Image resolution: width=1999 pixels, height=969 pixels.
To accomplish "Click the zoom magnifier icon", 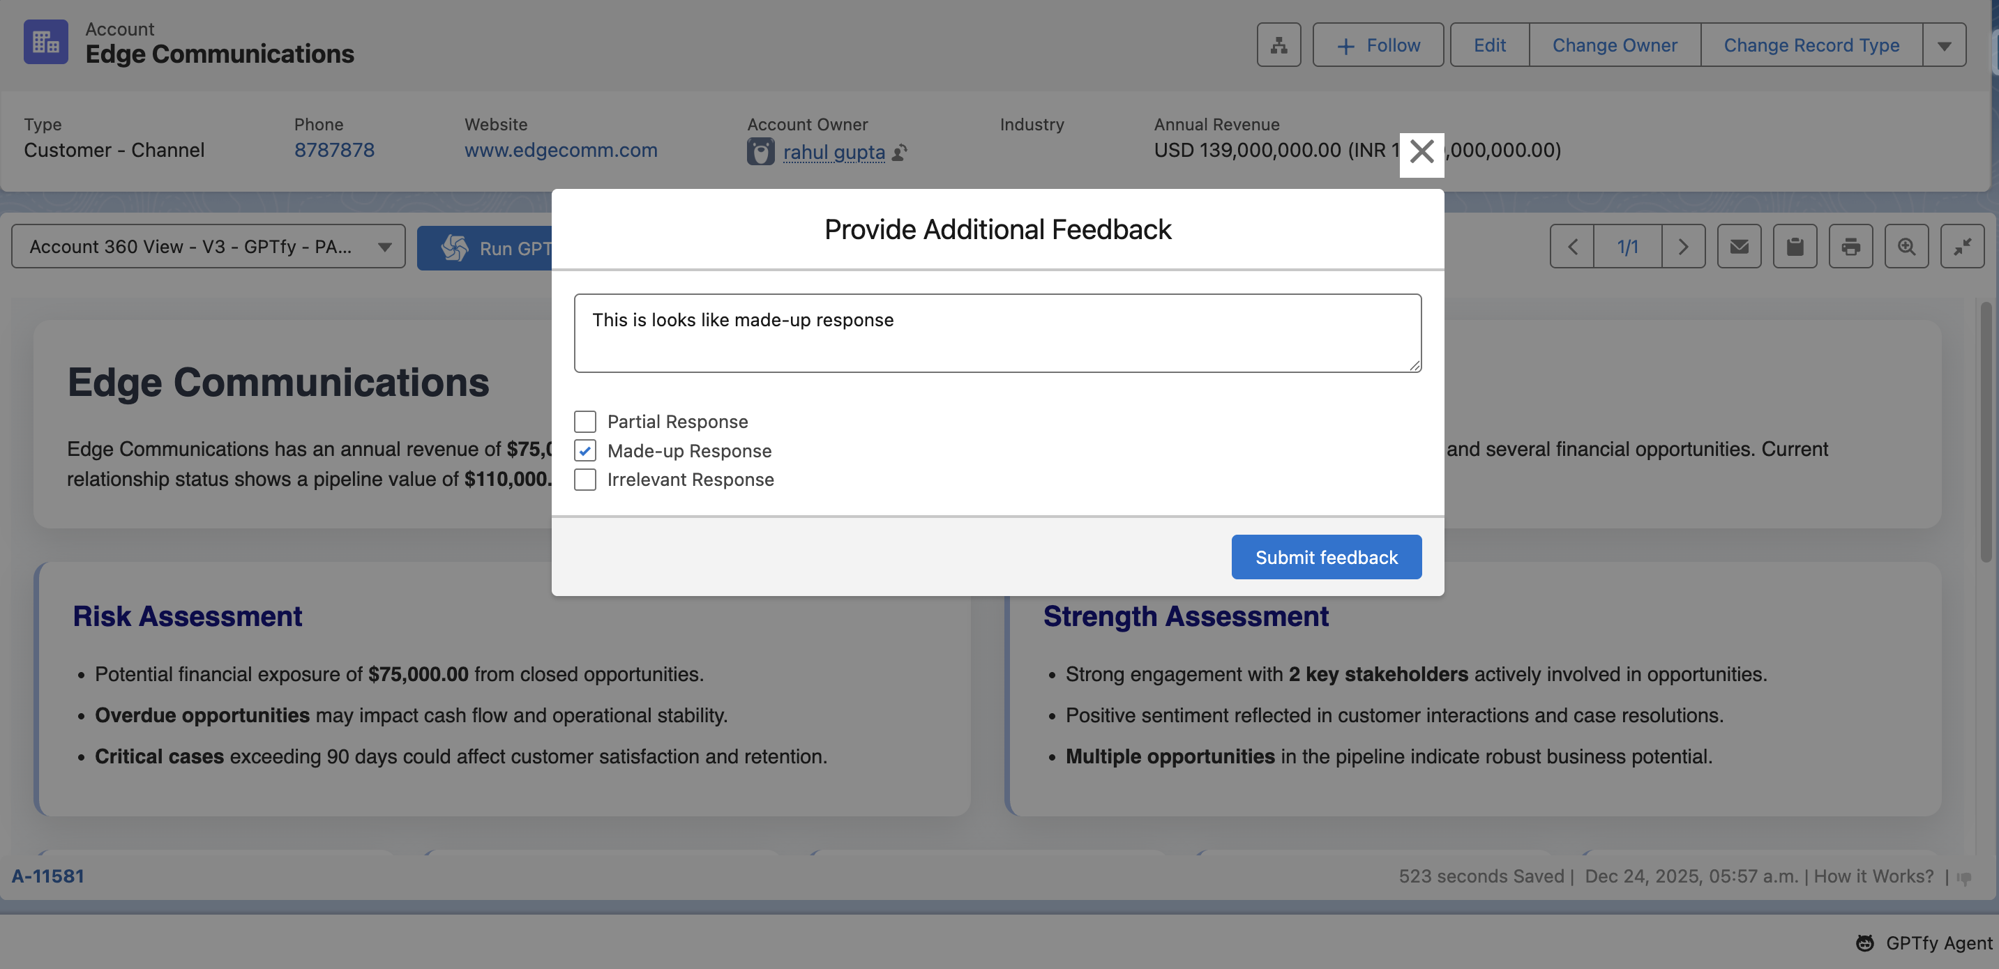I will pyautogui.click(x=1906, y=247).
